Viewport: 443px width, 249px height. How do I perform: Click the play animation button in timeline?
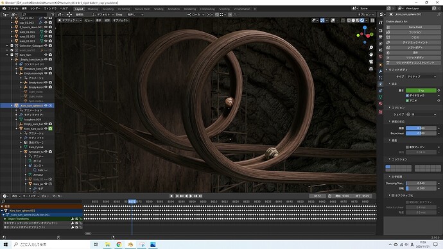point(191,196)
